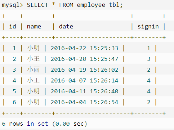The image size is (174, 130).
Task: Click the name 小丽 in row 3
Action: point(34,70)
